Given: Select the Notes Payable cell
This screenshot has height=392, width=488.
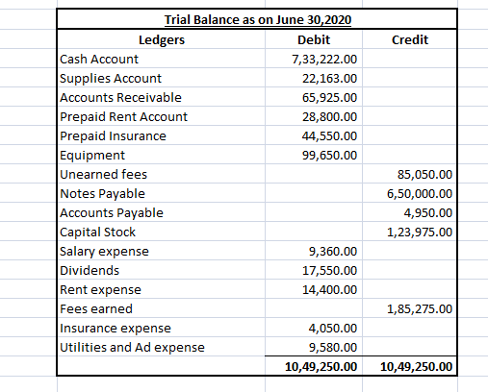Looking at the screenshot, I should tap(162, 193).
